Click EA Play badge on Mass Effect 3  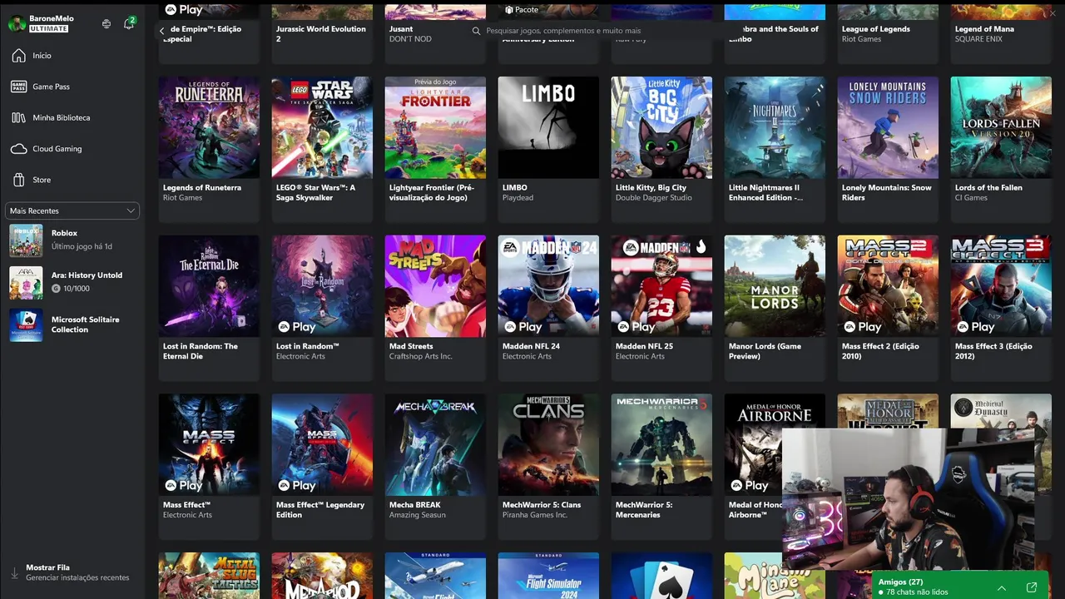974,327
